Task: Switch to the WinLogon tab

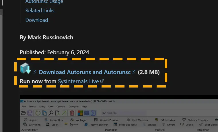Action: [79, 120]
